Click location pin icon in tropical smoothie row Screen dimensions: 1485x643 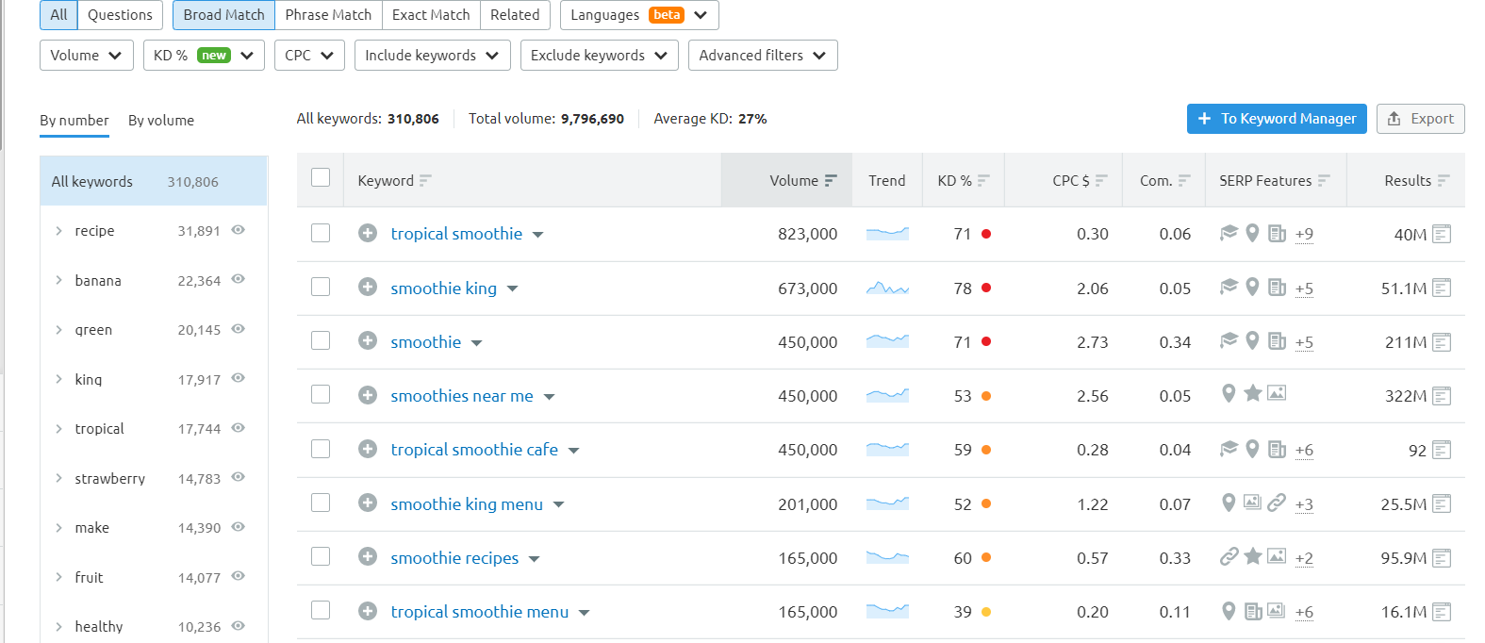1252,233
